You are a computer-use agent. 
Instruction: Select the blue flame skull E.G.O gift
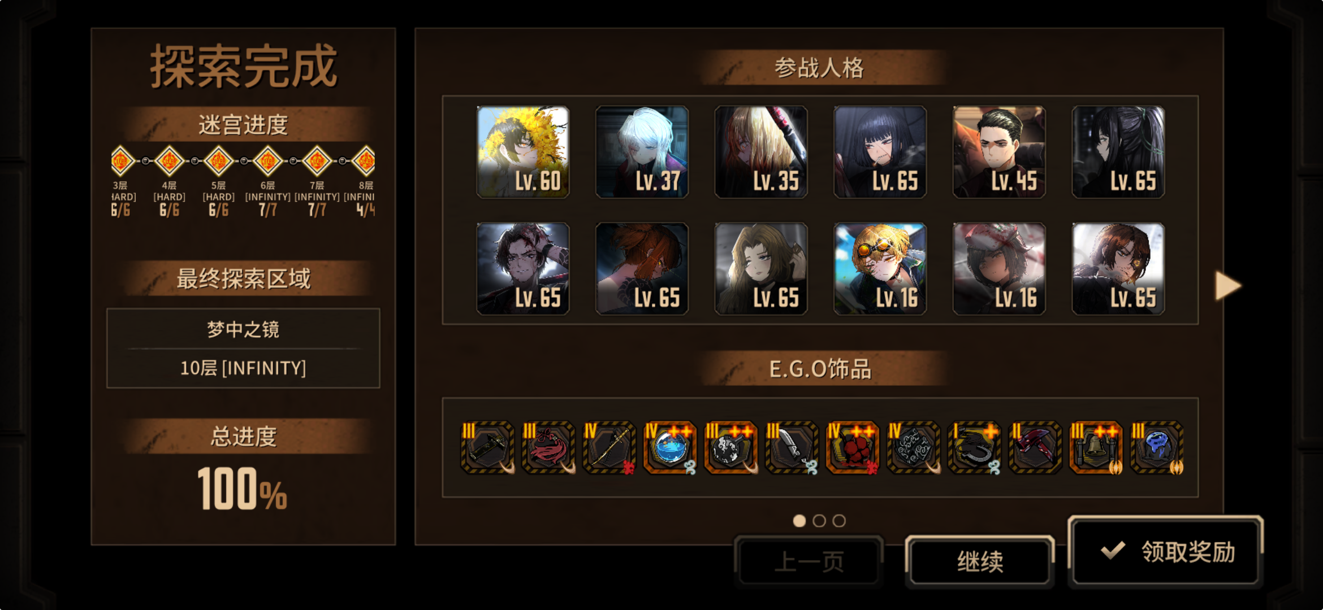pos(1157,447)
